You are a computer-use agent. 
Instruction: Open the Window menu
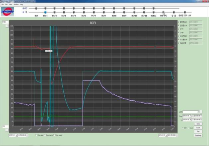point(16,5)
